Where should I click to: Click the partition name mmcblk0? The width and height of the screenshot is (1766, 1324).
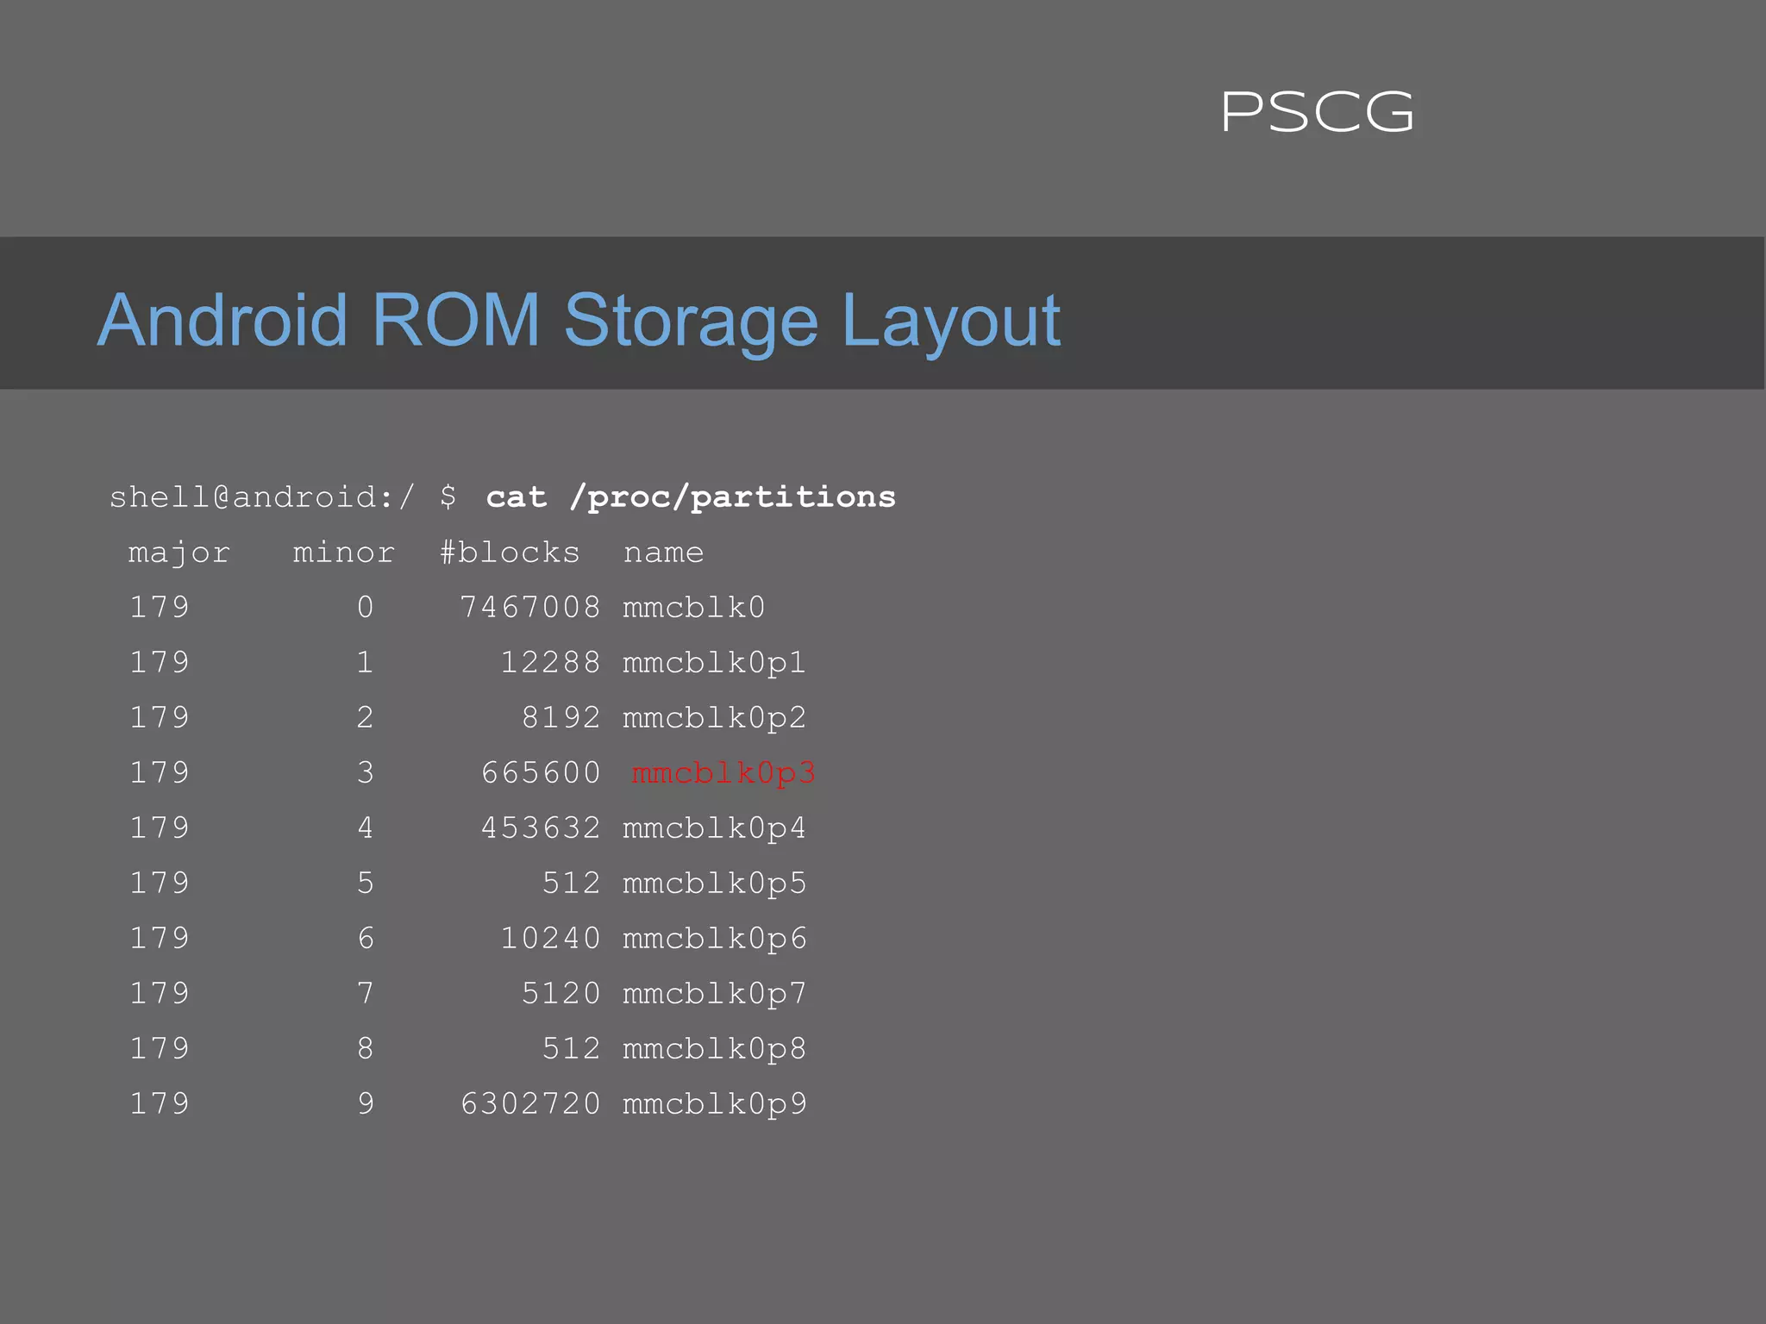click(x=694, y=607)
